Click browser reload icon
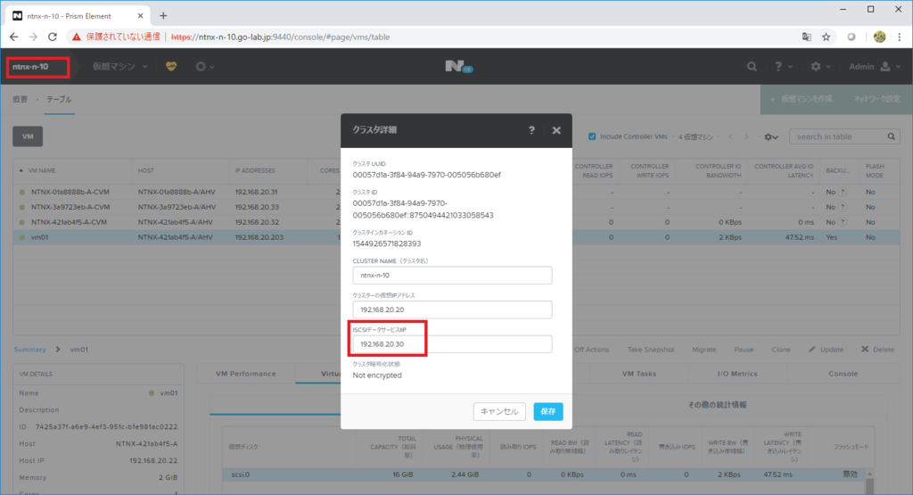 pos(53,37)
